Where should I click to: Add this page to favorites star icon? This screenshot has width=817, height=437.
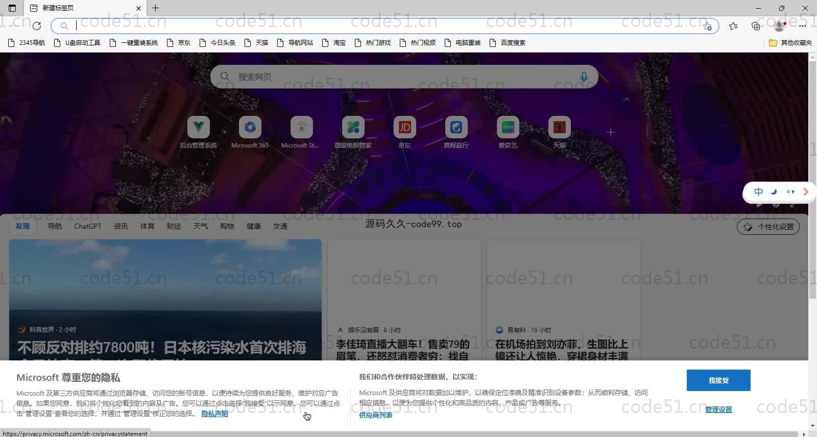(x=707, y=26)
